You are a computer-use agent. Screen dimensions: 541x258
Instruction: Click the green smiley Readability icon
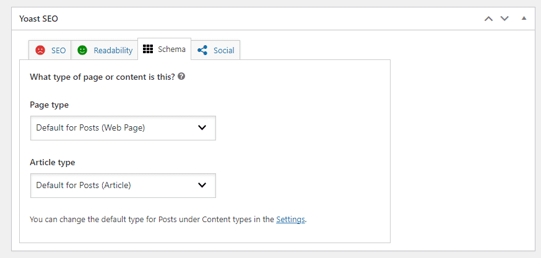[x=82, y=50]
